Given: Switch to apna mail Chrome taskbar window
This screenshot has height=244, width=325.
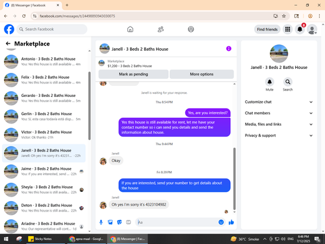Looking at the screenshot, I should 86,239.
